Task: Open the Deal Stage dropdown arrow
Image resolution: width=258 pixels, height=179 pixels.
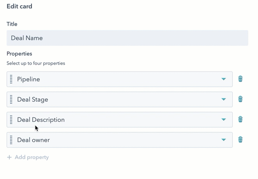Action: coord(224,100)
